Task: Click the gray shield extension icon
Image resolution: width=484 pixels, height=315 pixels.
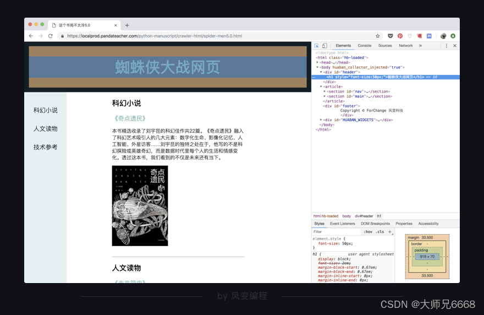Action: 410,36
